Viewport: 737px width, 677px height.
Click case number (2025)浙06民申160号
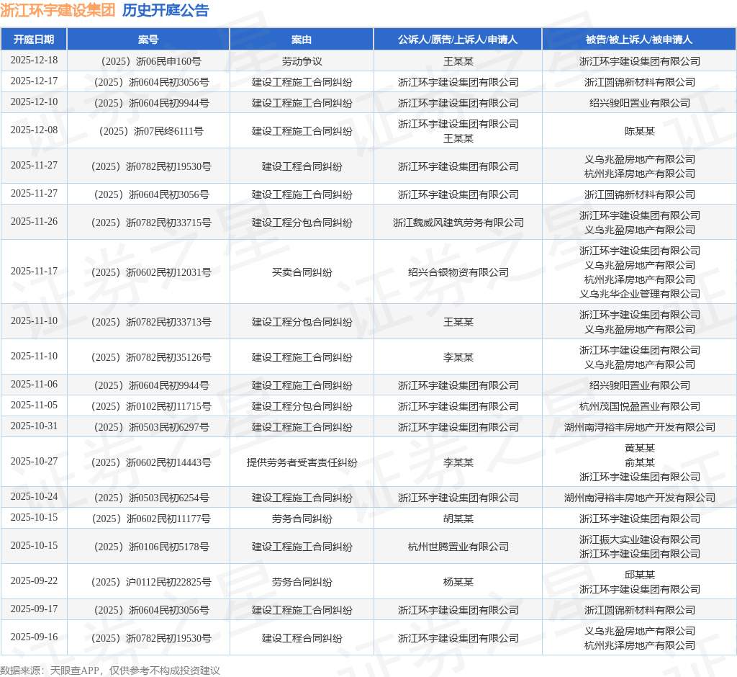148,62
